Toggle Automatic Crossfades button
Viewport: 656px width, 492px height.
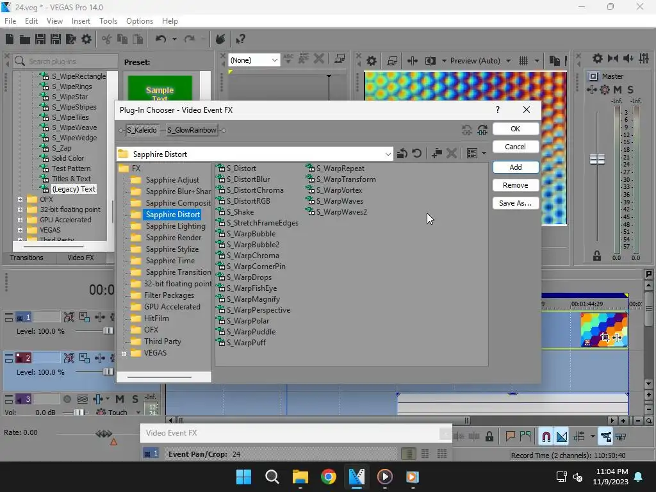pos(562,437)
